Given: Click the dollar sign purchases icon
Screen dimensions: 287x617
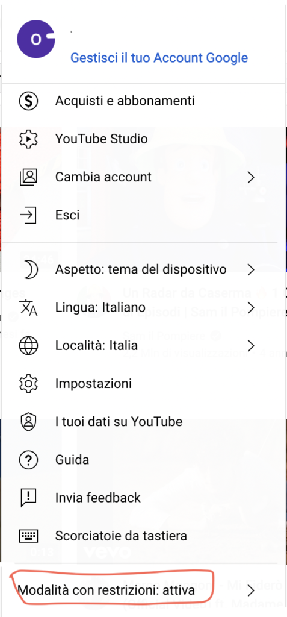Looking at the screenshot, I should click(28, 101).
